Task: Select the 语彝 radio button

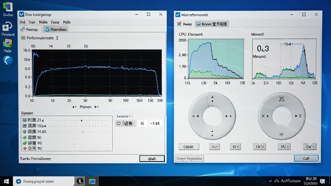Action: pos(119,123)
